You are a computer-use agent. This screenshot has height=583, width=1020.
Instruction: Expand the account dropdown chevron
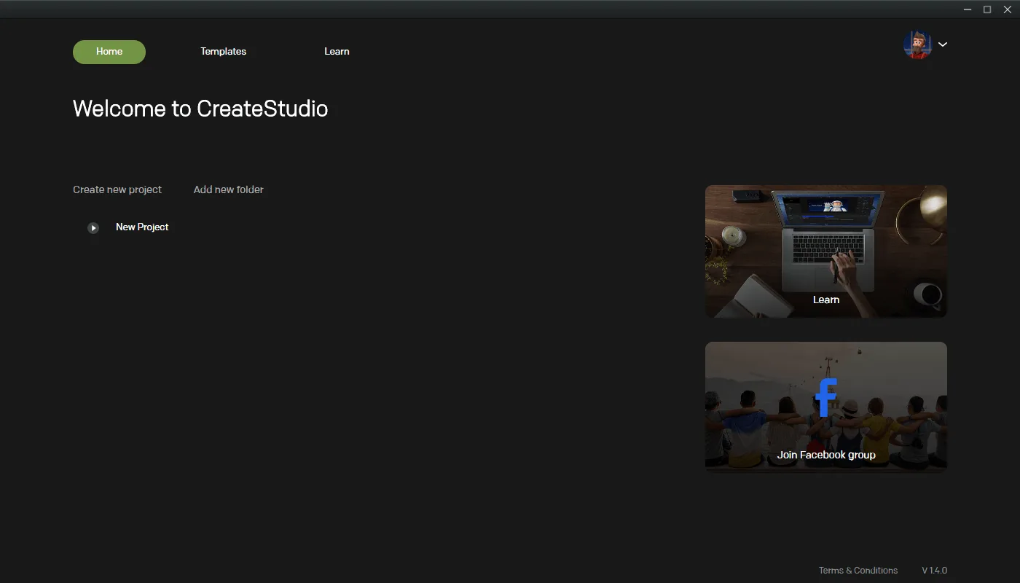(943, 44)
